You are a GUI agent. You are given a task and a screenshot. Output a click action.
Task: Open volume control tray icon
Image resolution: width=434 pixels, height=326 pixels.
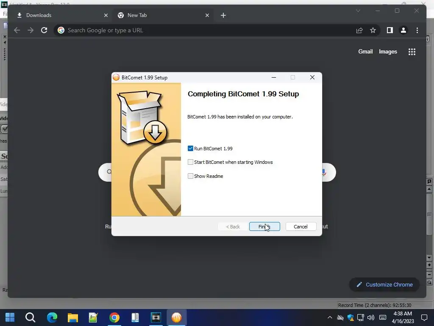tap(370, 318)
